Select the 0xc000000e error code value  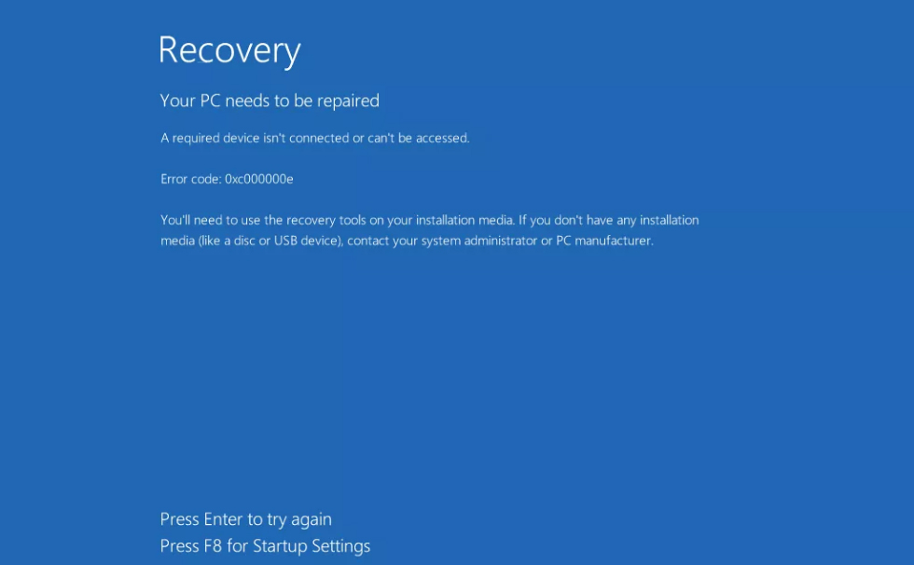click(259, 179)
